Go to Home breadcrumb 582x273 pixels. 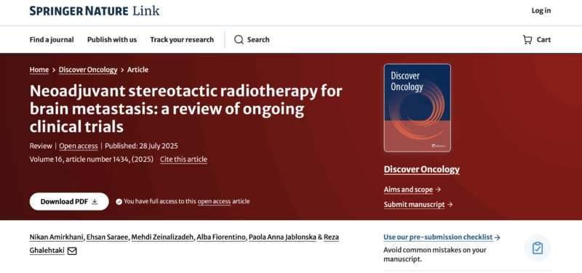(39, 70)
